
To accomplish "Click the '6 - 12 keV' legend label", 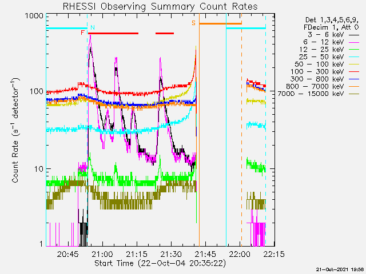I will pos(324,42).
